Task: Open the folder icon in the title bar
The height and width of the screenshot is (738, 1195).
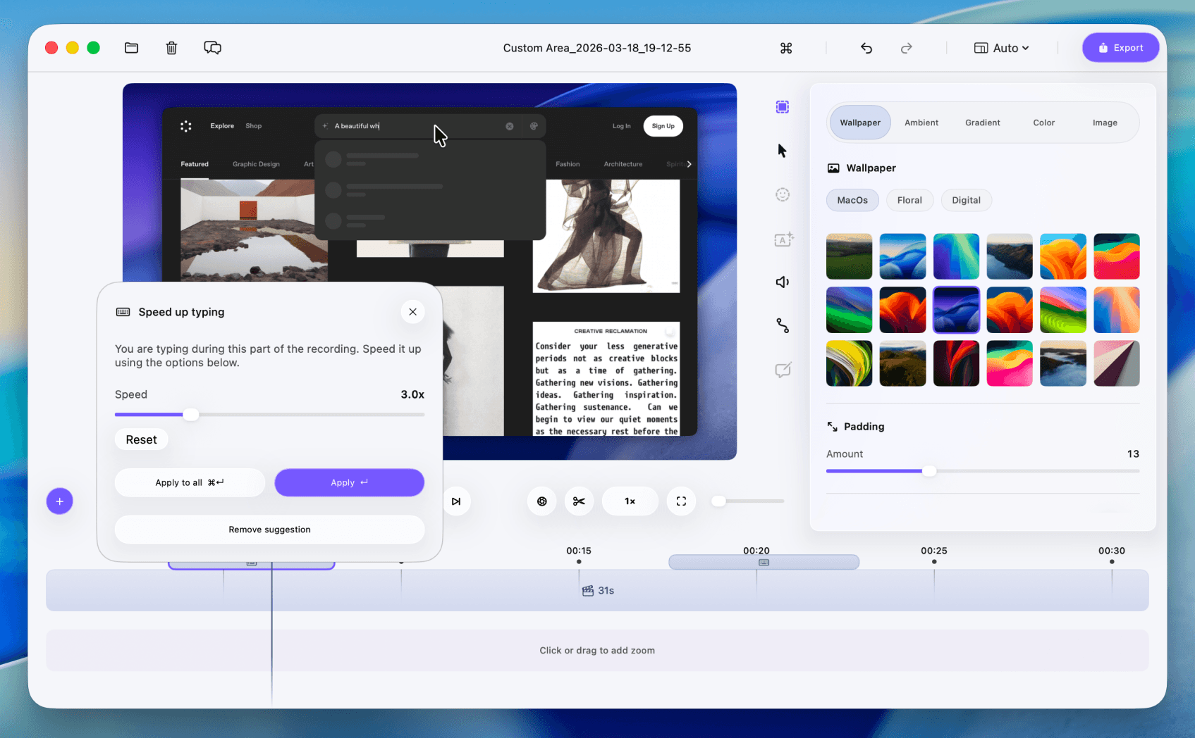Action: pyautogui.click(x=131, y=48)
